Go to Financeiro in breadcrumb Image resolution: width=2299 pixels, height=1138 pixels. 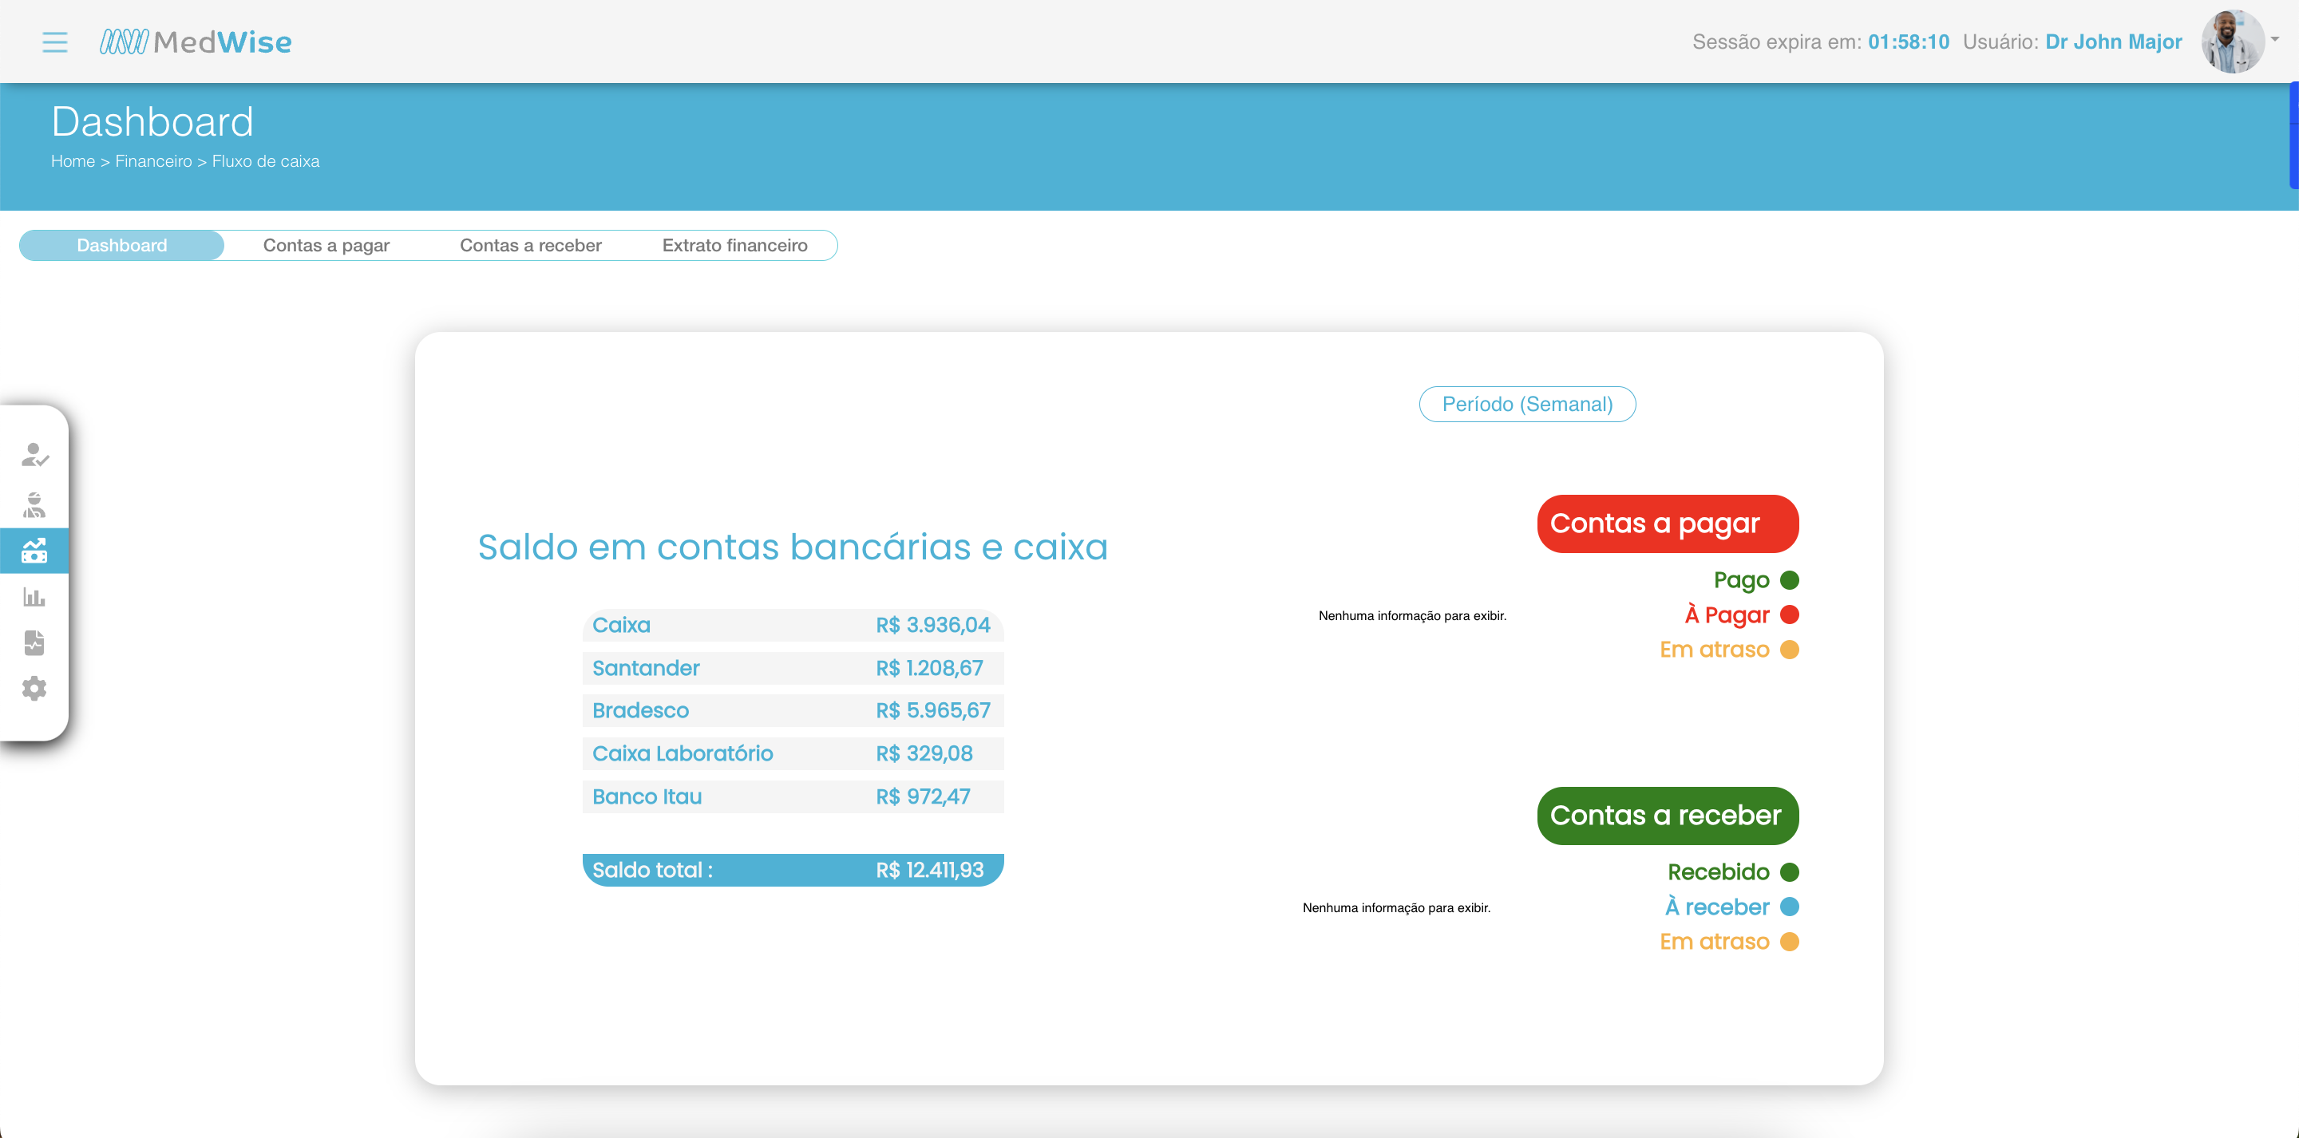(x=153, y=161)
